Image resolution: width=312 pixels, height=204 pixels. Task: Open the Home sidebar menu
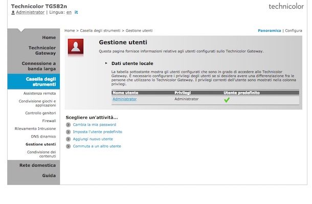49,37
